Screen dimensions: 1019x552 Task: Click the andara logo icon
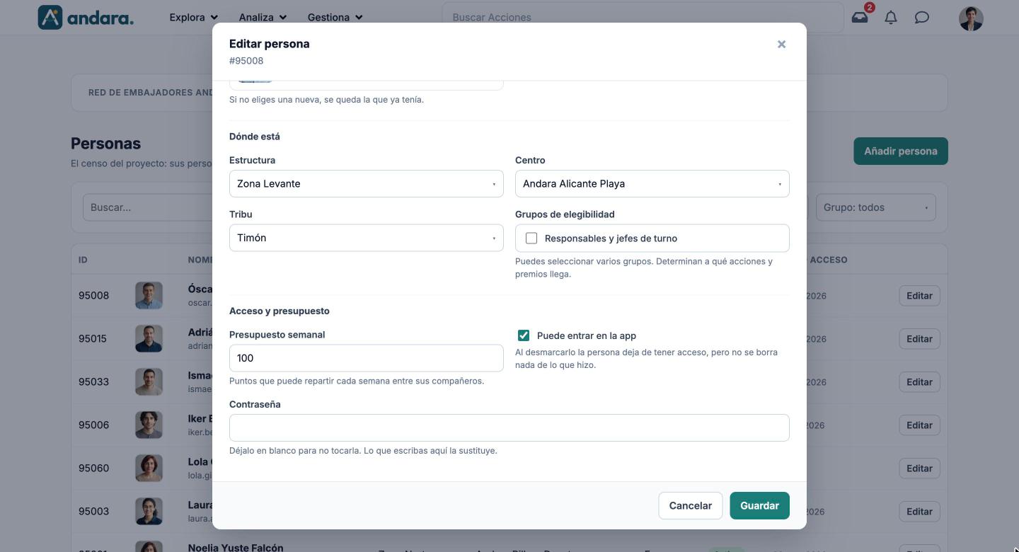click(50, 17)
